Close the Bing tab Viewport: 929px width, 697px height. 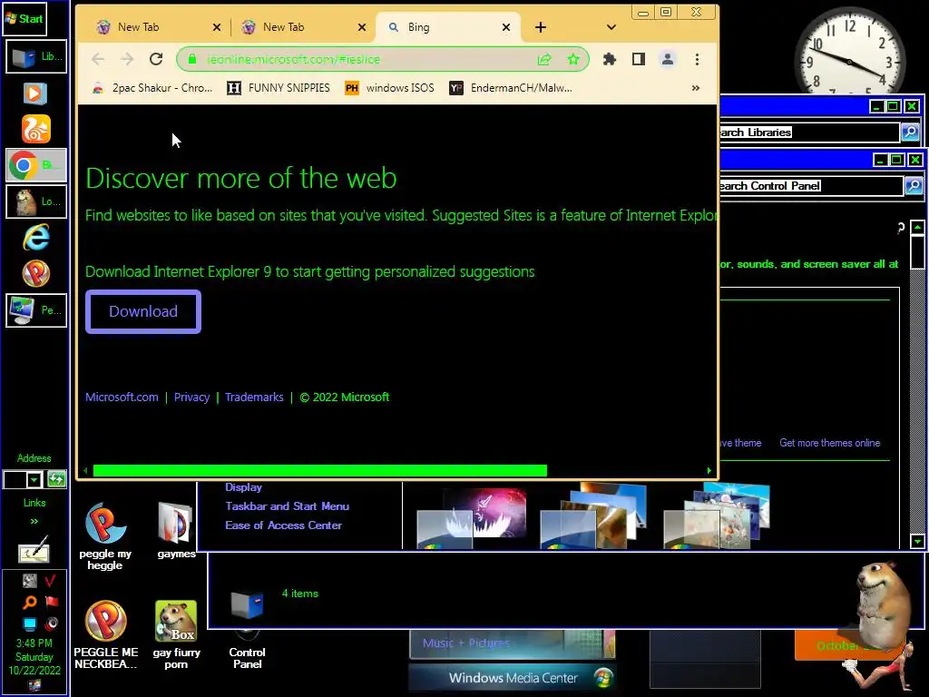pos(506,27)
